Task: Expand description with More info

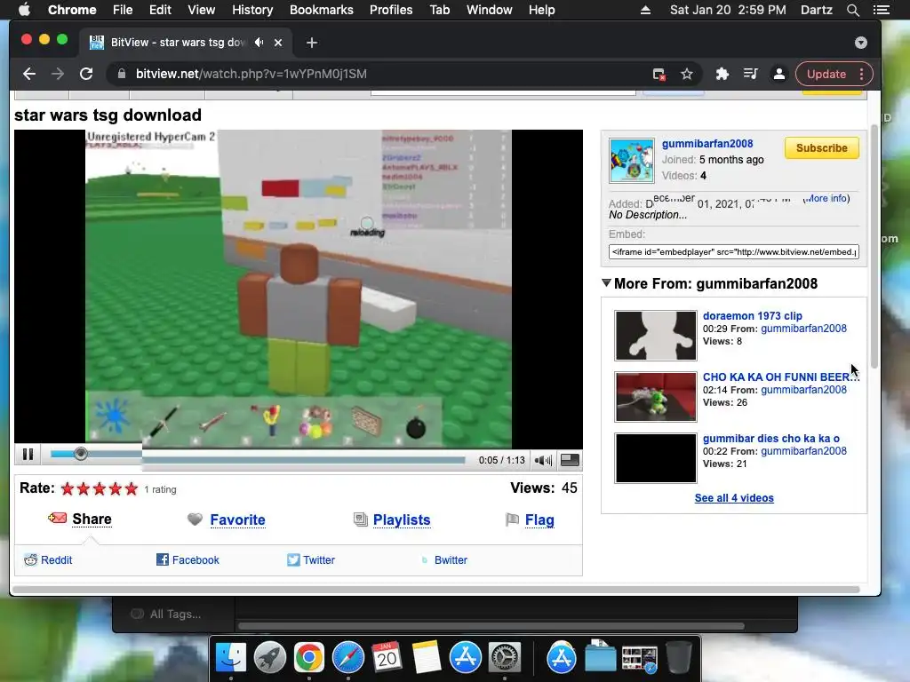Action: click(826, 198)
